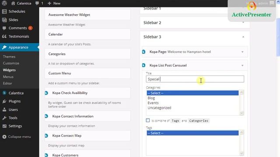Click Kopa icon beside Kopa Contact Information
Viewport: 280px width, 157px height.
[46, 116]
